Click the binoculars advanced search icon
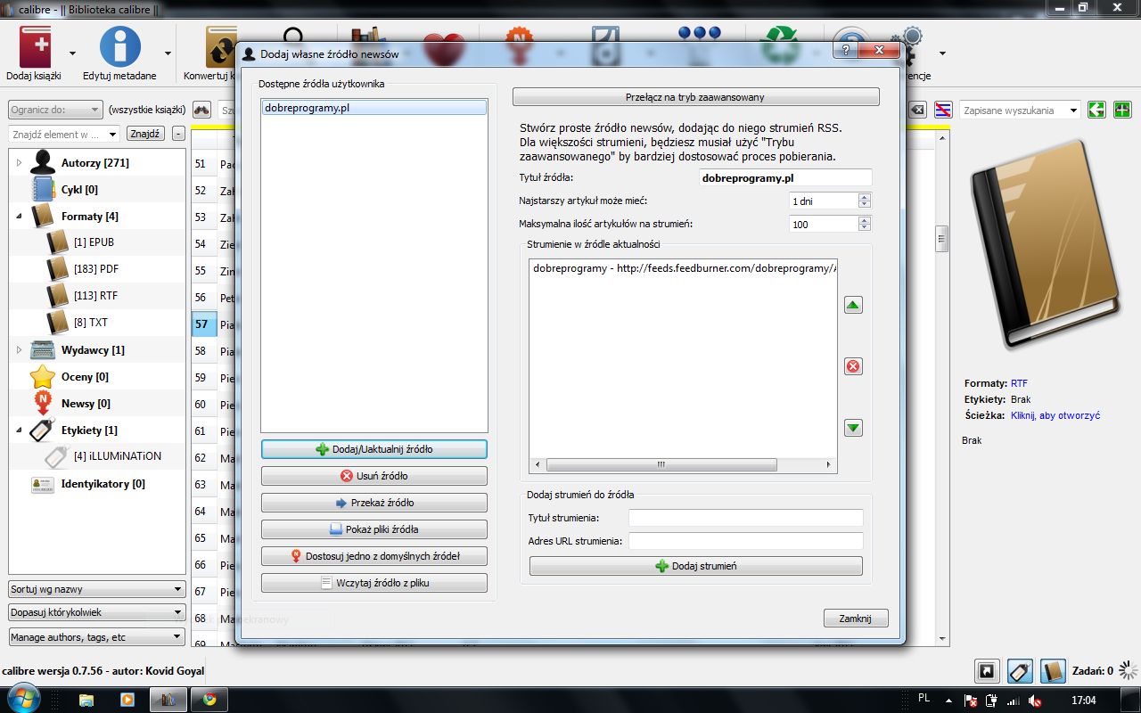This screenshot has height=713, width=1141. [201, 111]
